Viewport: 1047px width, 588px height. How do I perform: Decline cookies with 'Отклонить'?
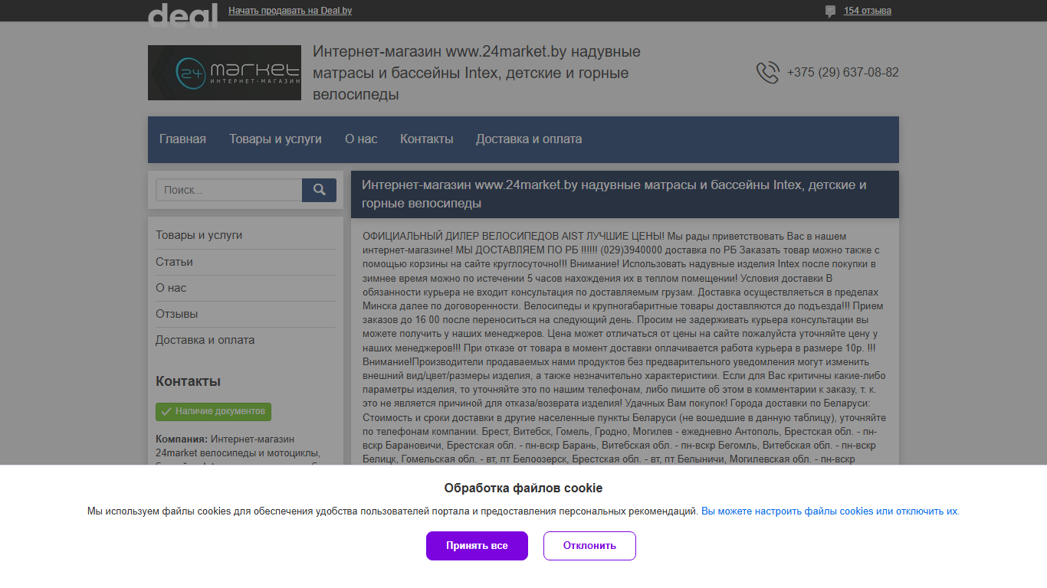[x=589, y=546]
